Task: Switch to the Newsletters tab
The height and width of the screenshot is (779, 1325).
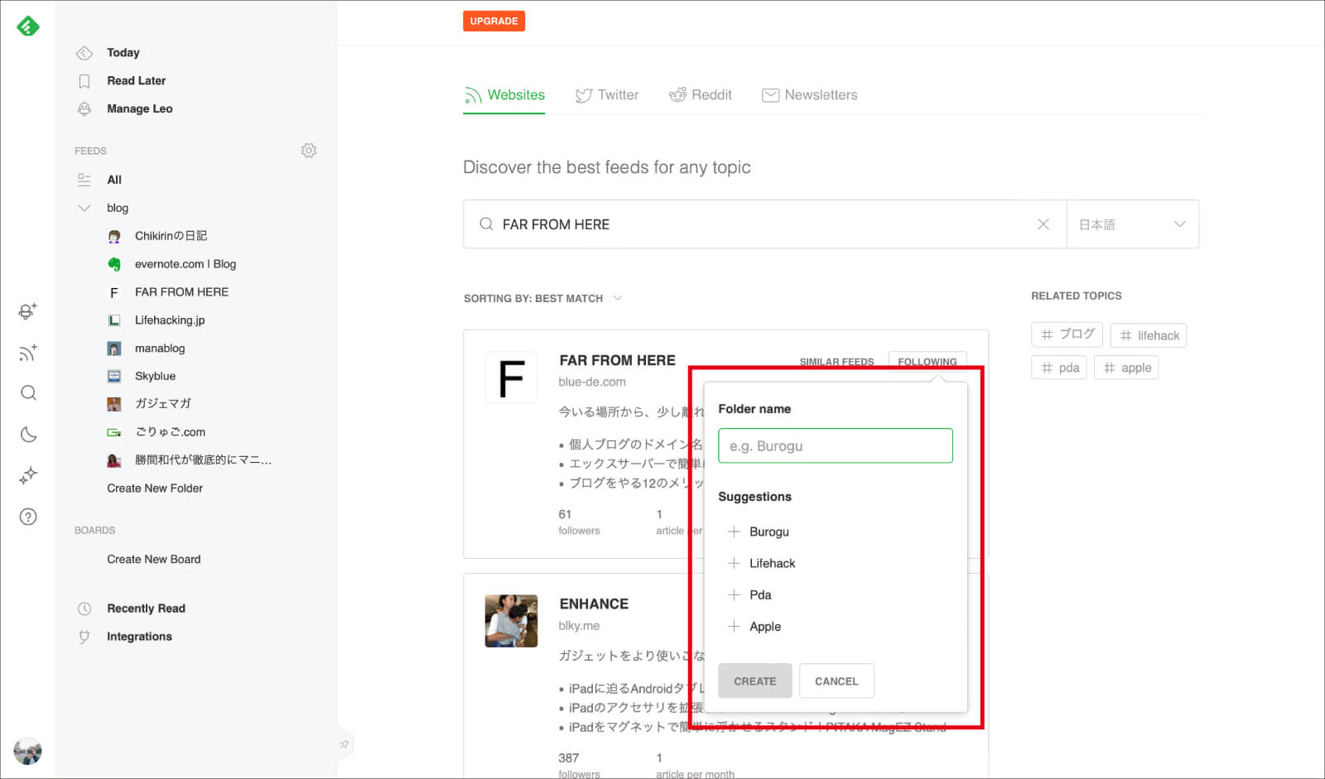Action: tap(810, 95)
